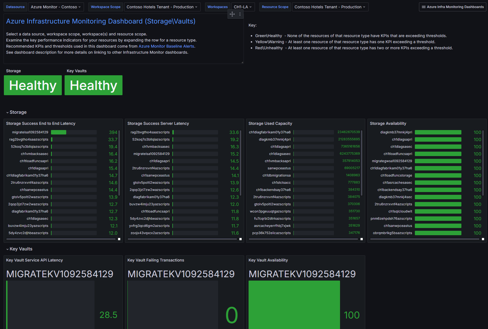Collapse the Key Vaults dashboard row
The image size is (488, 329).
click(x=19, y=249)
